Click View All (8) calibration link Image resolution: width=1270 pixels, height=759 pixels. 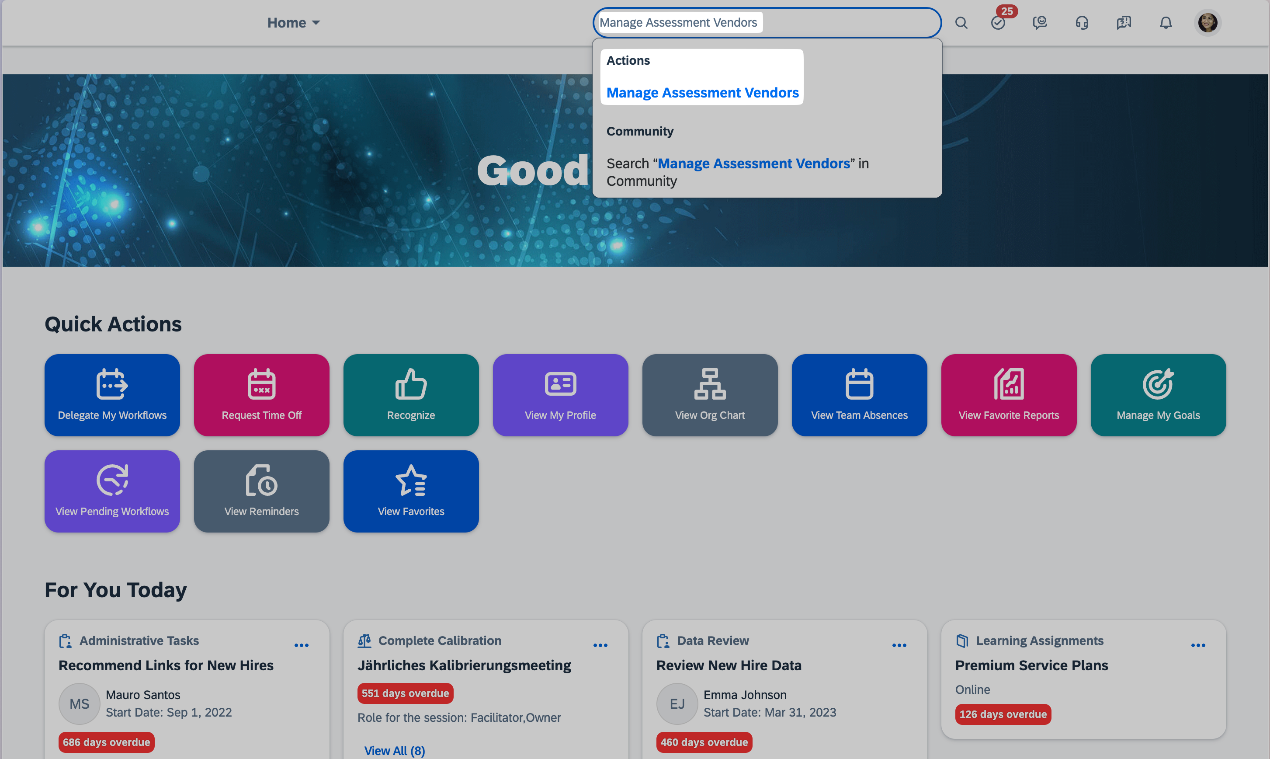tap(394, 750)
